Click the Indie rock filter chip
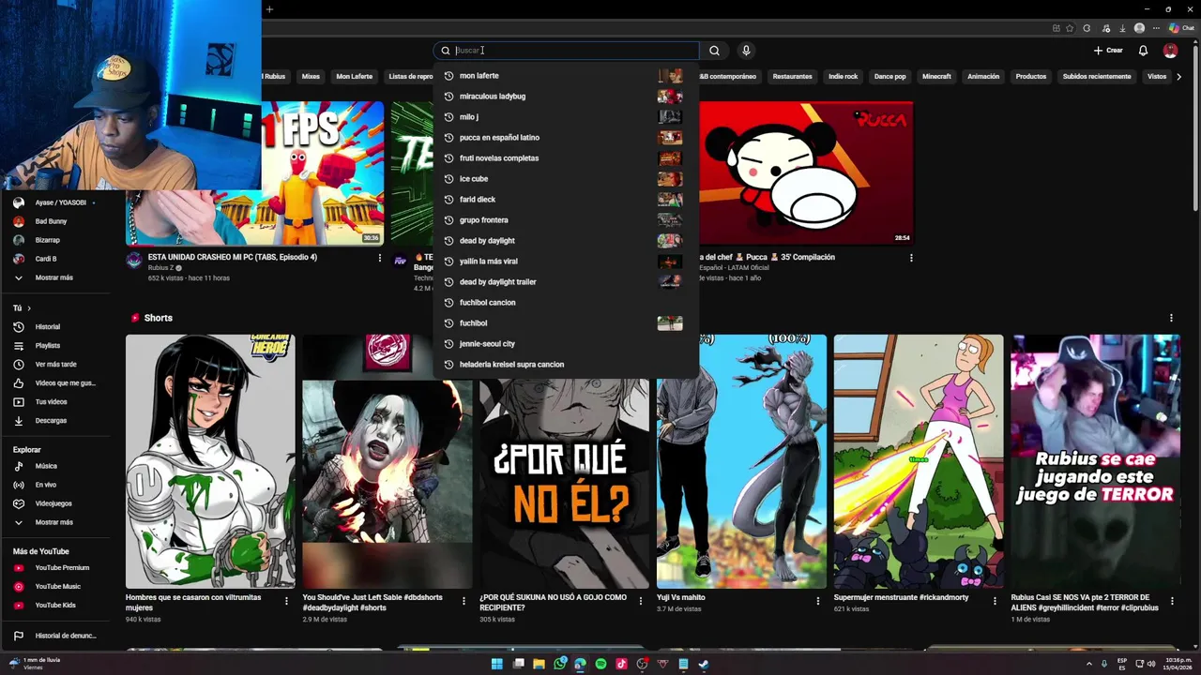Image resolution: width=1201 pixels, height=675 pixels. click(x=843, y=77)
